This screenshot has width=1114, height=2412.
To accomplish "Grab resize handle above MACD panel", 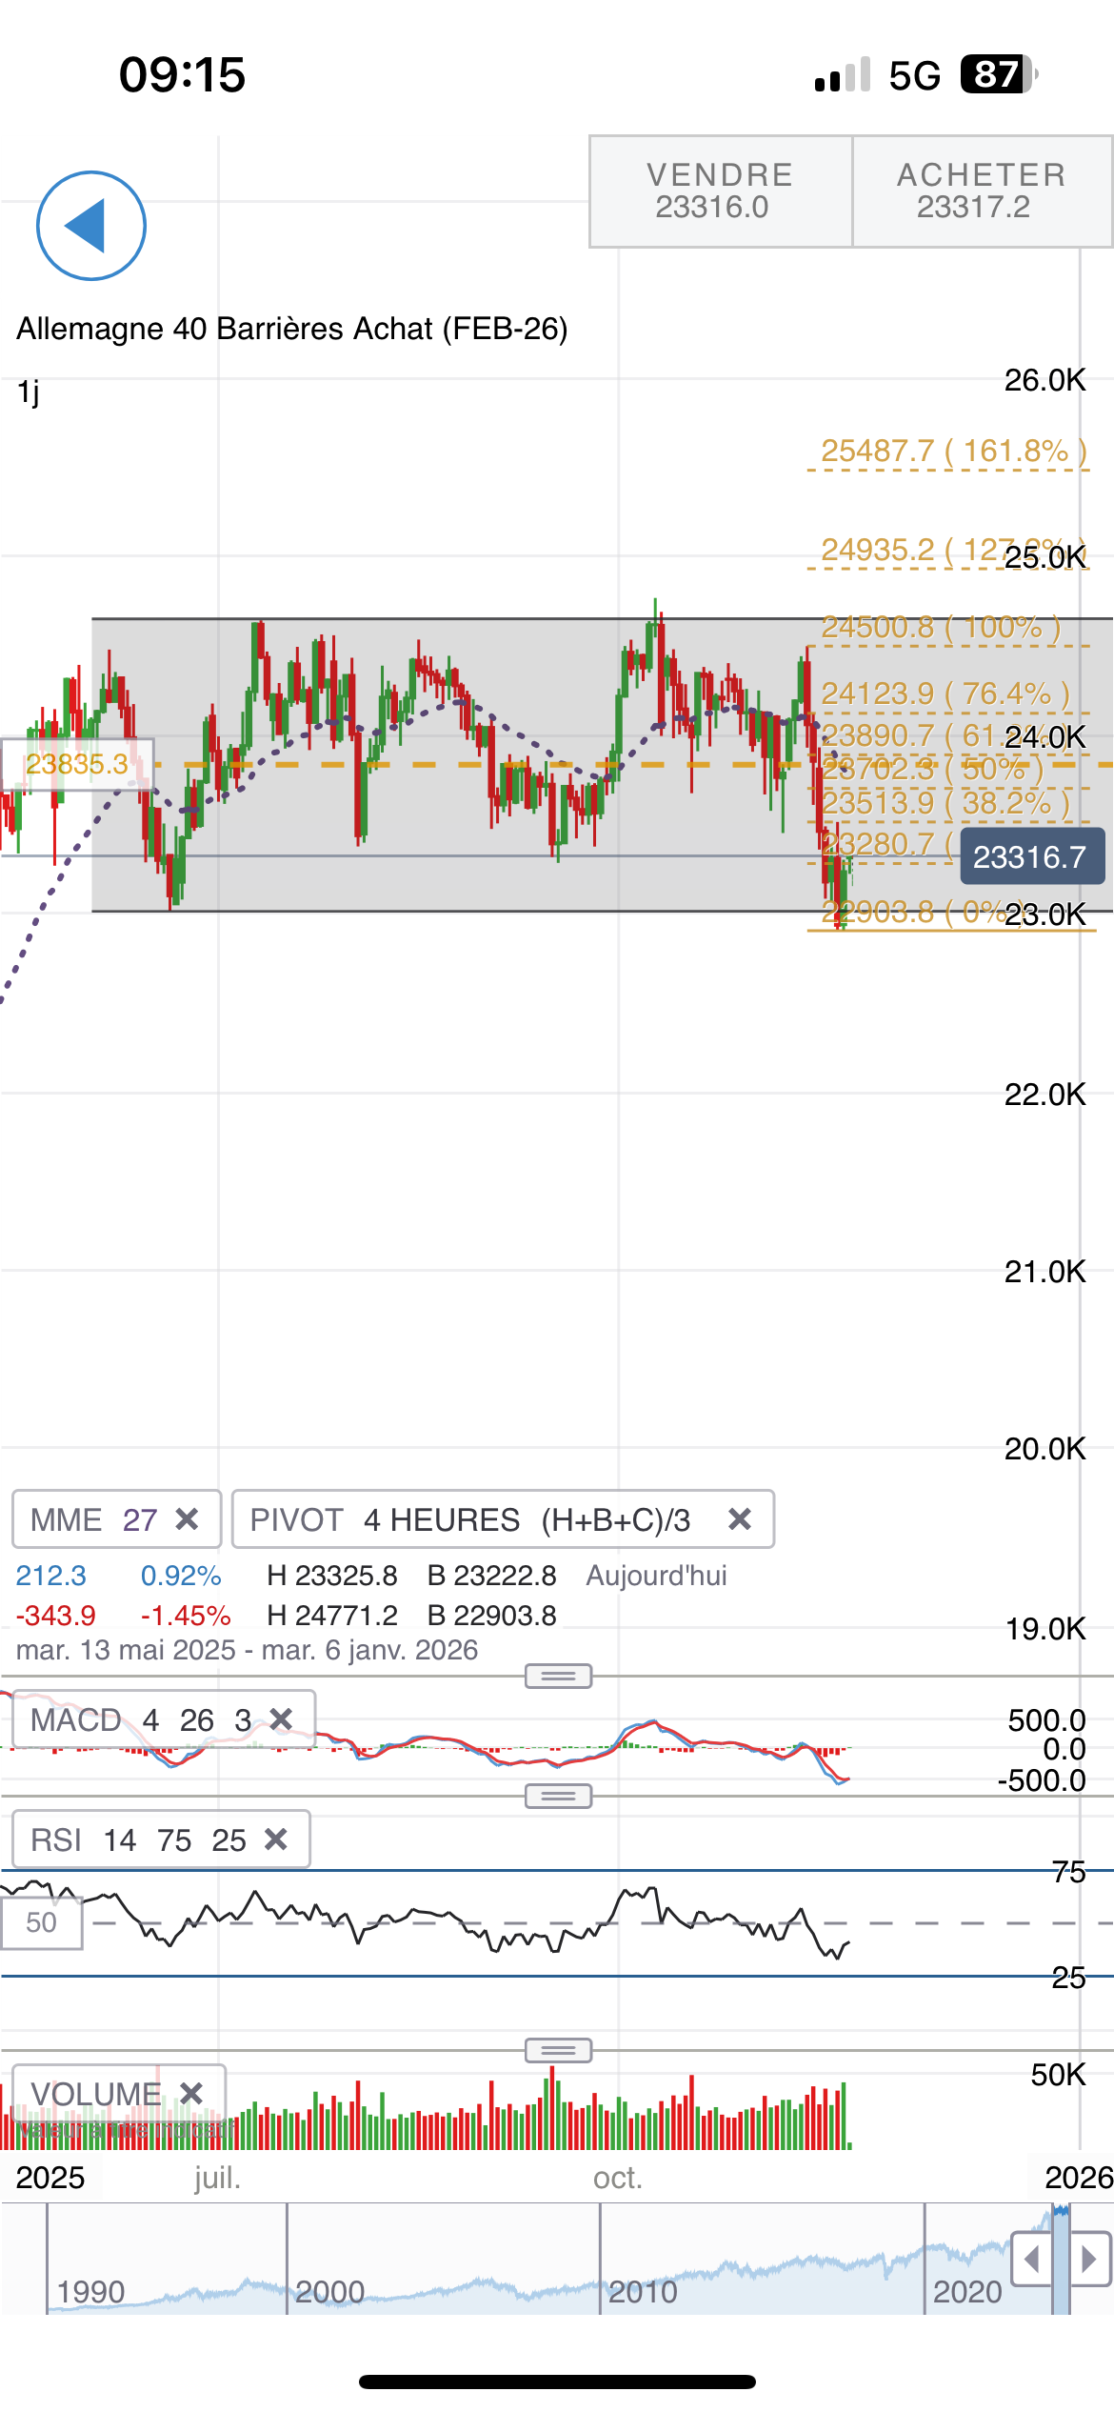I will [559, 1676].
